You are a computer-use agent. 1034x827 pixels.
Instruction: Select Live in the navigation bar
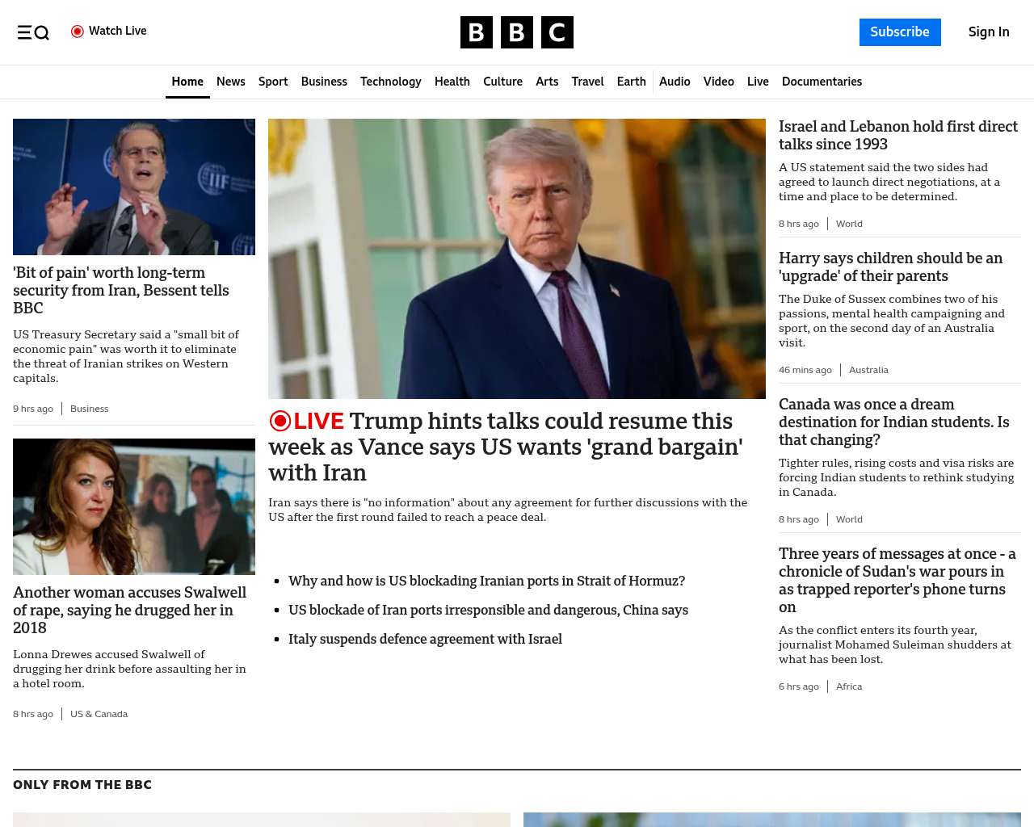pyautogui.click(x=758, y=82)
